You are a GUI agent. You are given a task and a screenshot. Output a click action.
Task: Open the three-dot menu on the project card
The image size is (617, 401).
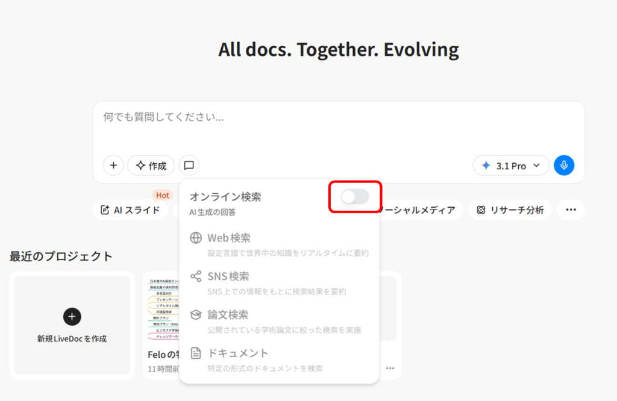(x=390, y=368)
